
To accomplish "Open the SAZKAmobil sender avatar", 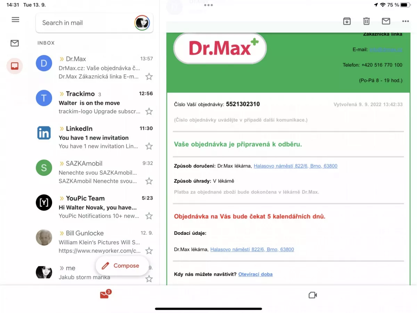I will (44, 168).
